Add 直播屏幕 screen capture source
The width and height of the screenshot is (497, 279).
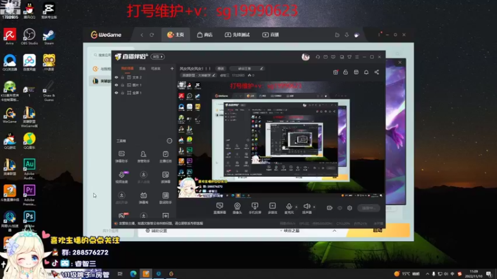coord(219,208)
